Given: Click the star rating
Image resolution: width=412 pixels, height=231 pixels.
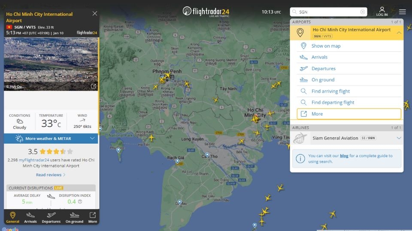Looking at the screenshot, I should click(56, 151).
